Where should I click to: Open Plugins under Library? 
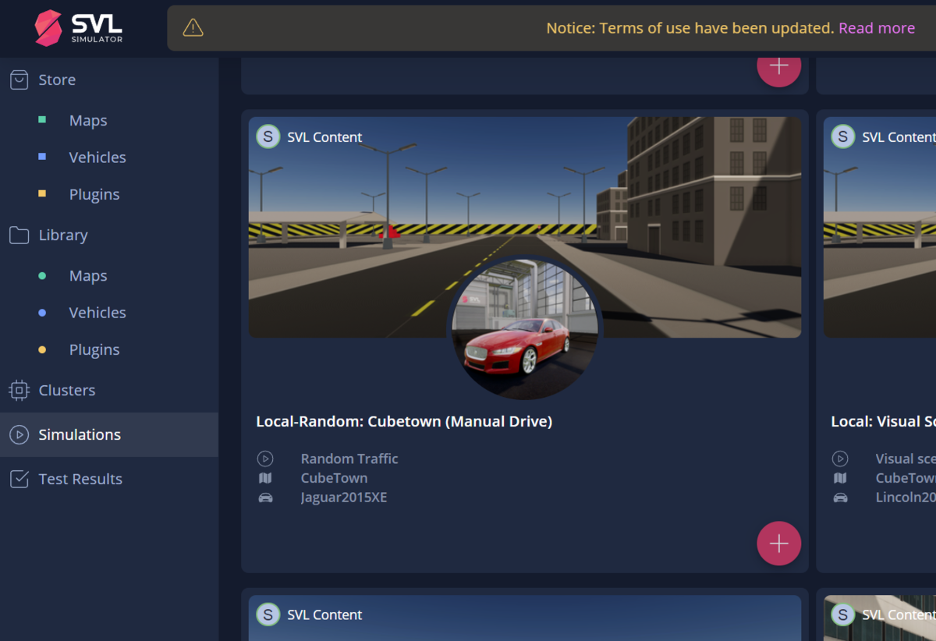pyautogui.click(x=94, y=349)
